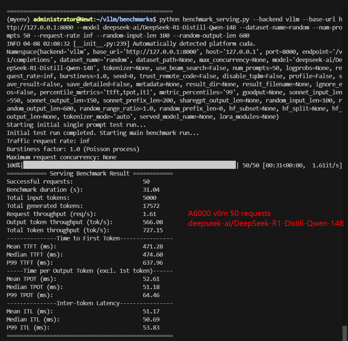Click 'Successful requests:' value 50
348x341 pixels.
pyautogui.click(x=146, y=182)
